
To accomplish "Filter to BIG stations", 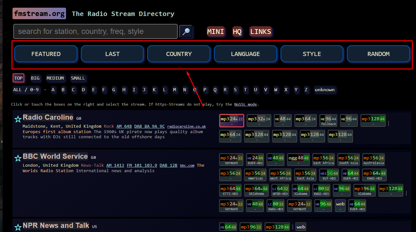I will pyautogui.click(x=35, y=78).
